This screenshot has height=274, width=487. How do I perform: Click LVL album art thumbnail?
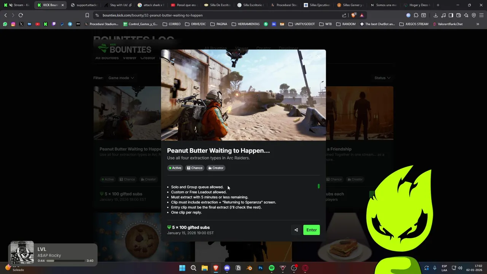click(x=22, y=252)
